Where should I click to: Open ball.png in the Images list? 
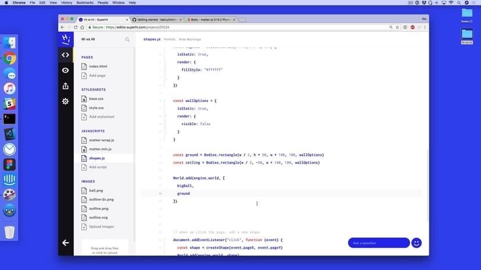coord(96,190)
